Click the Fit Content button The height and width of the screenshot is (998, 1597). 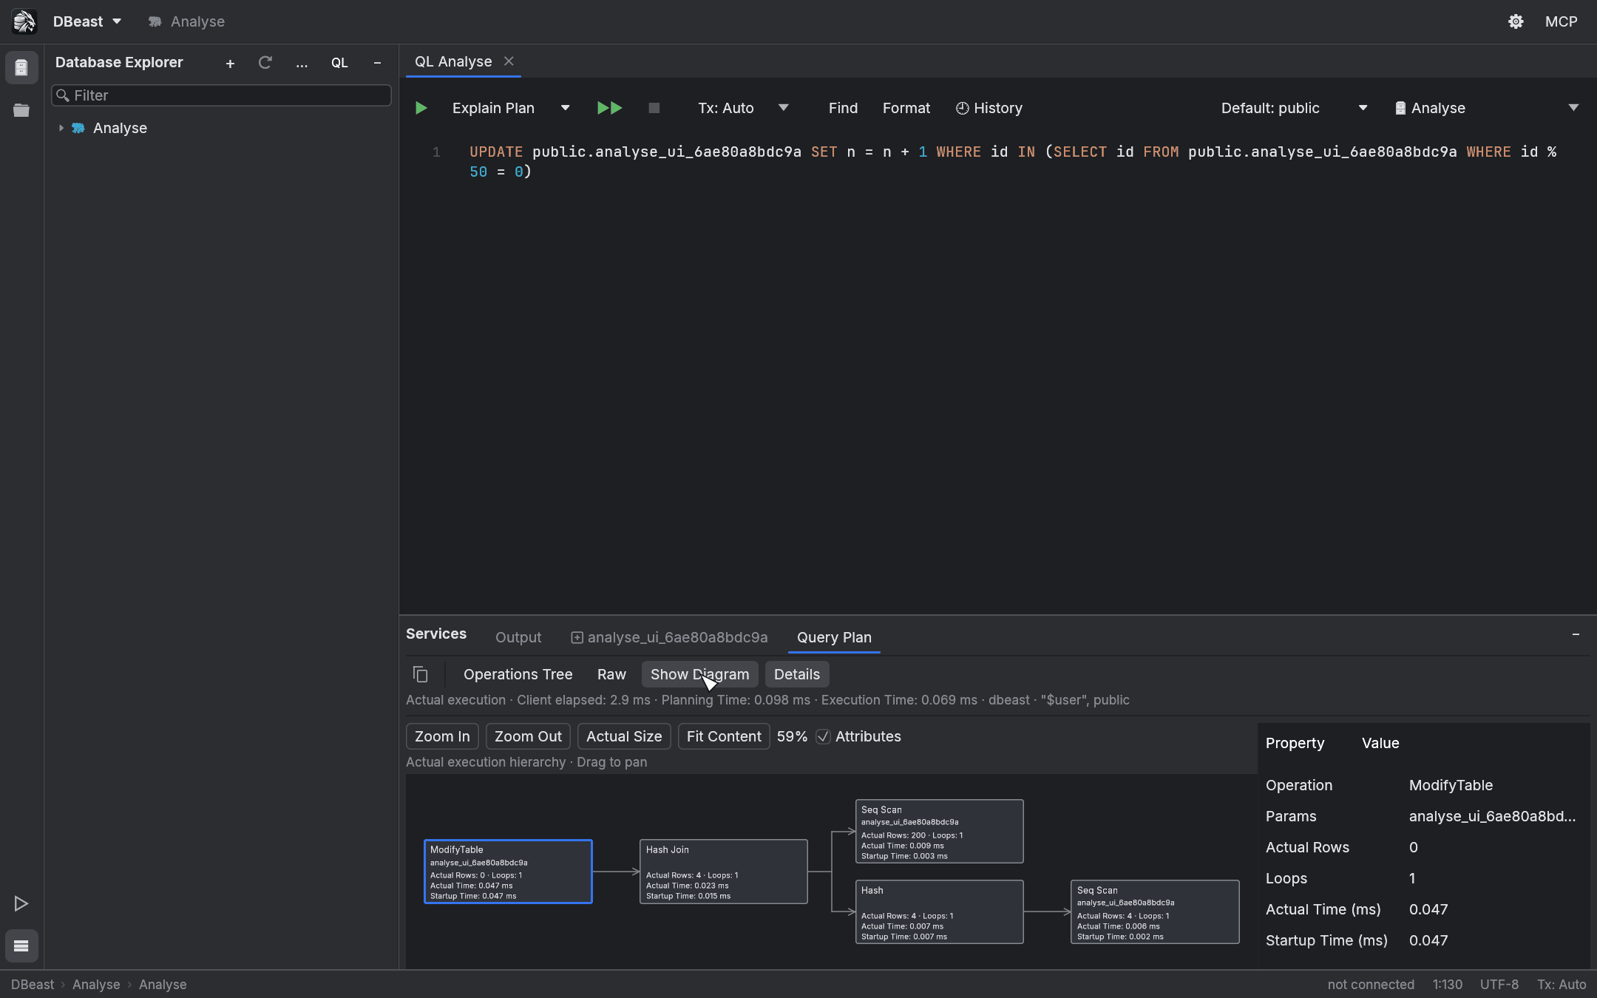tap(724, 736)
